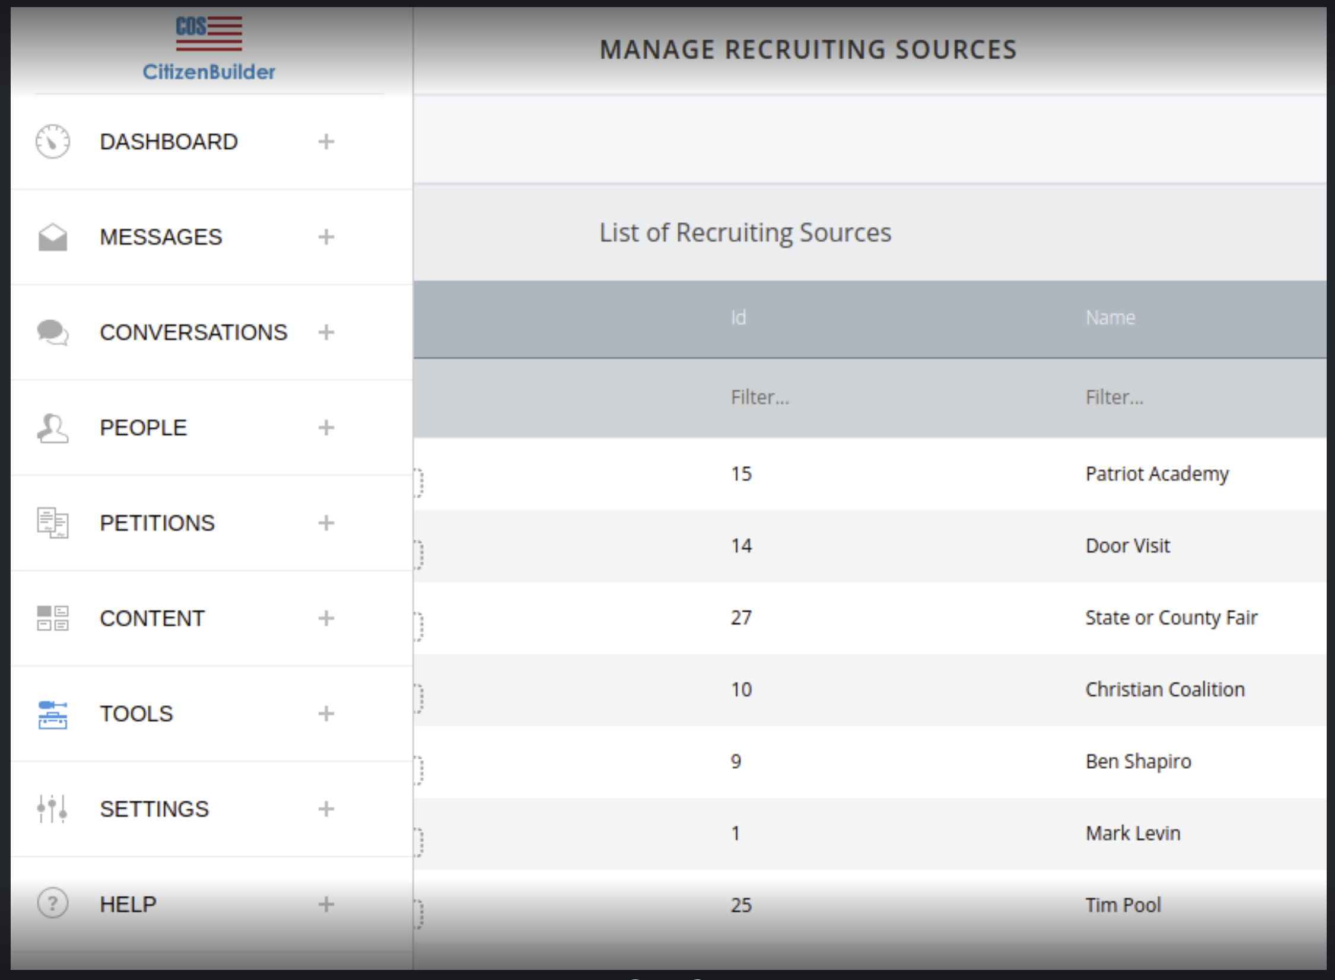Open the Content menu item
This screenshot has width=1335, height=980.
point(152,619)
